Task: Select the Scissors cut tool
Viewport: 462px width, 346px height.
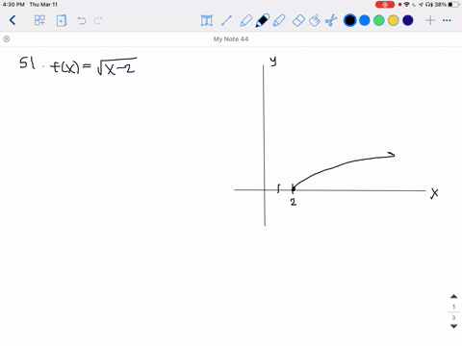Action: tap(331, 20)
